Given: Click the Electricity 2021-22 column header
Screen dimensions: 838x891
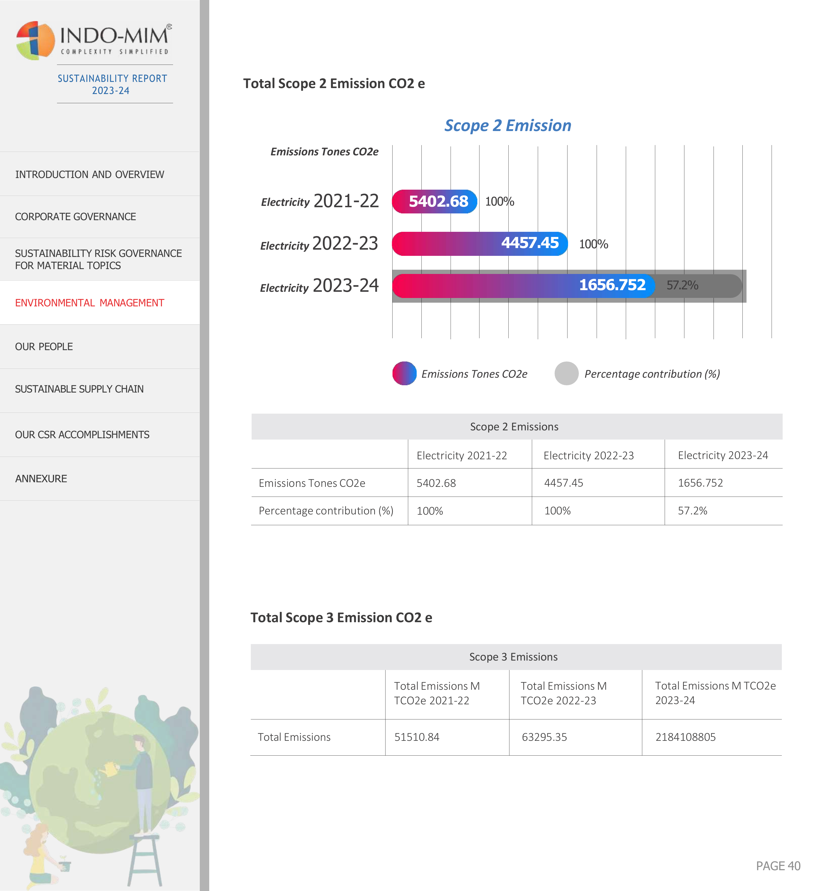Looking at the screenshot, I should coord(462,455).
